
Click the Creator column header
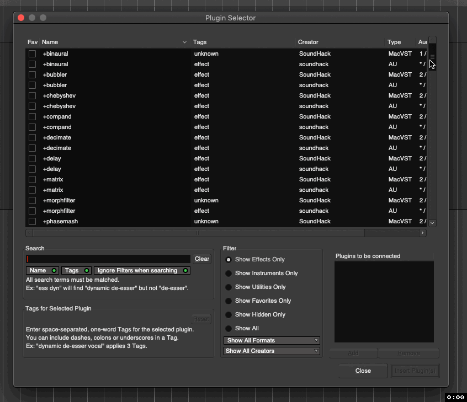[x=308, y=42]
